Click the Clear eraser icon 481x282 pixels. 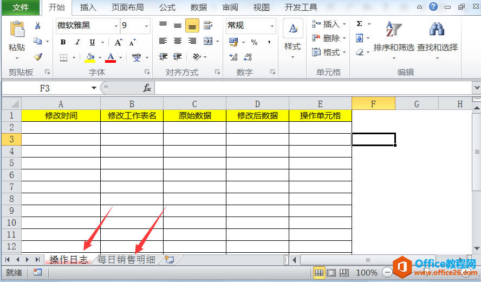[x=360, y=52]
